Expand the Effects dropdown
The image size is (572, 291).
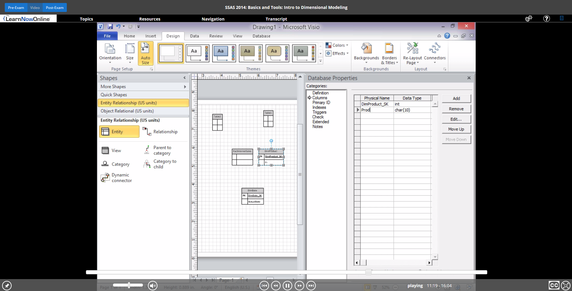point(337,53)
